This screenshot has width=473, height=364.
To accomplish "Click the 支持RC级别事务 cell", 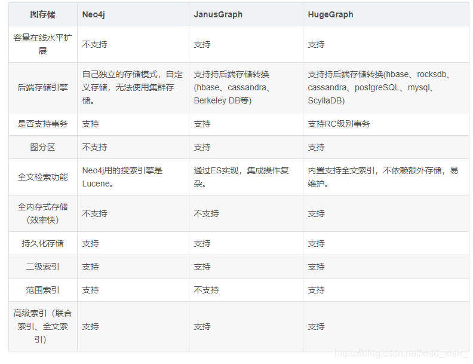I will click(x=339, y=124).
